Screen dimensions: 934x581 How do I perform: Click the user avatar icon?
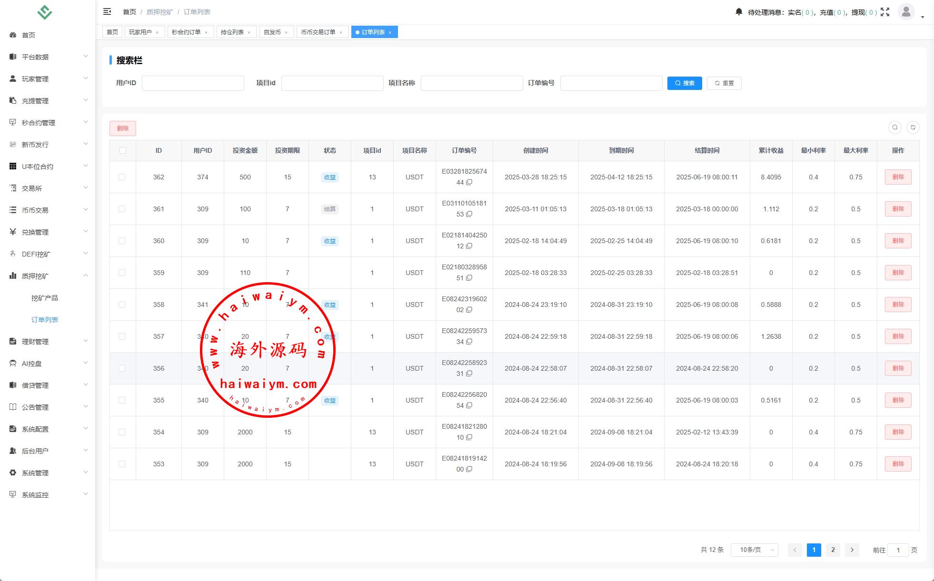point(906,11)
